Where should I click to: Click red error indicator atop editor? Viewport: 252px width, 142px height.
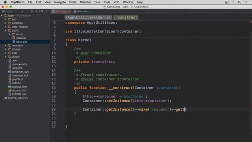[250, 22]
